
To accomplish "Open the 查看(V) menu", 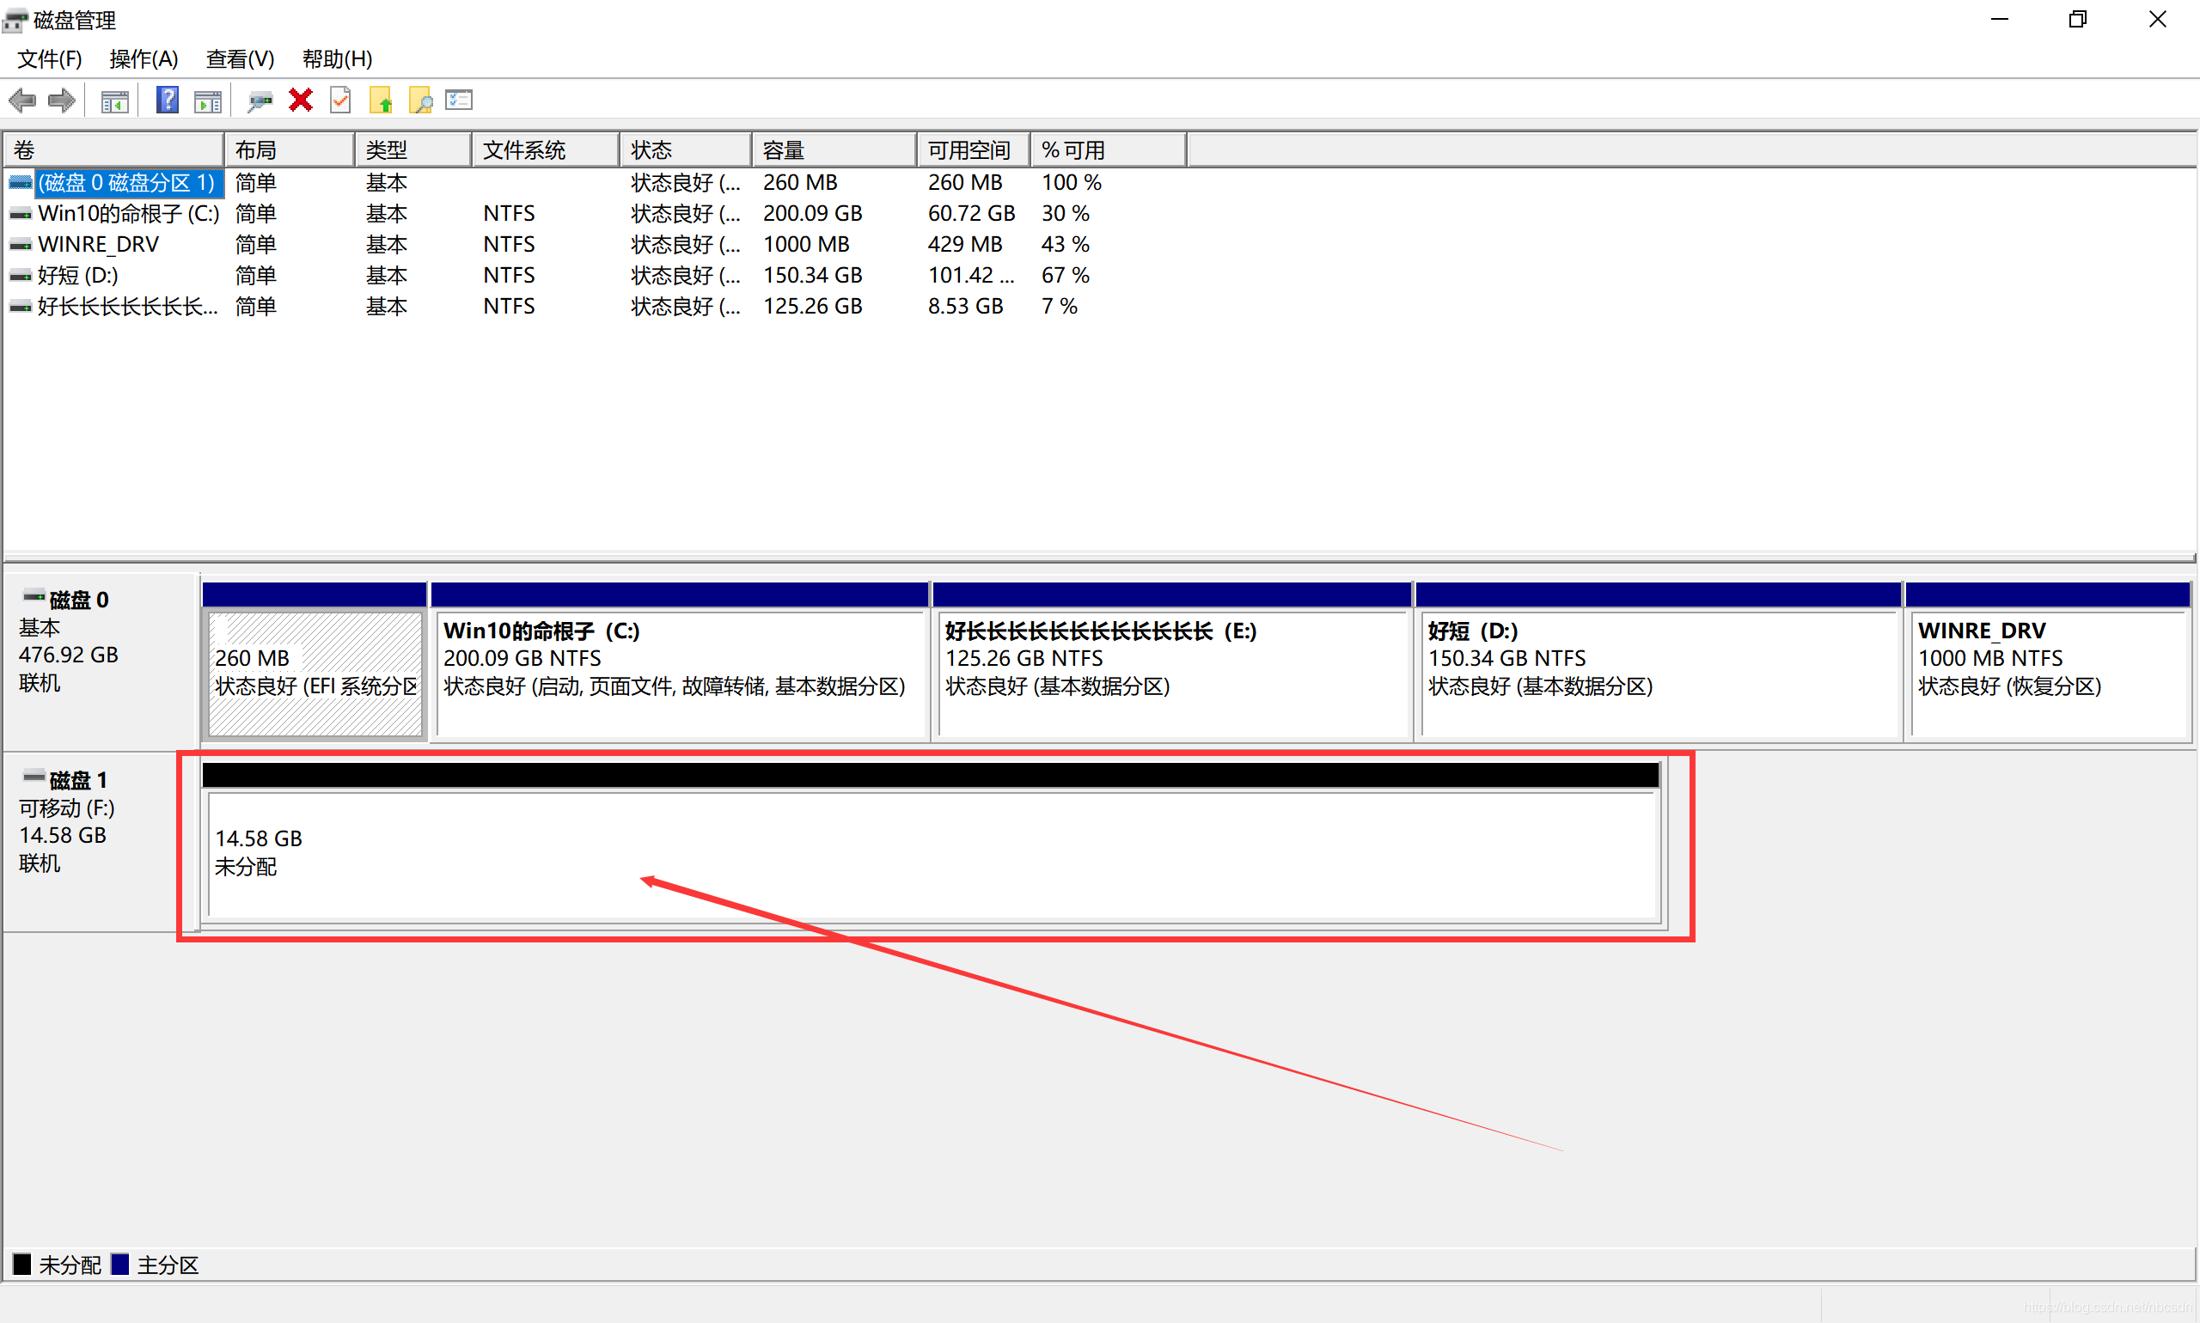I will click(240, 58).
